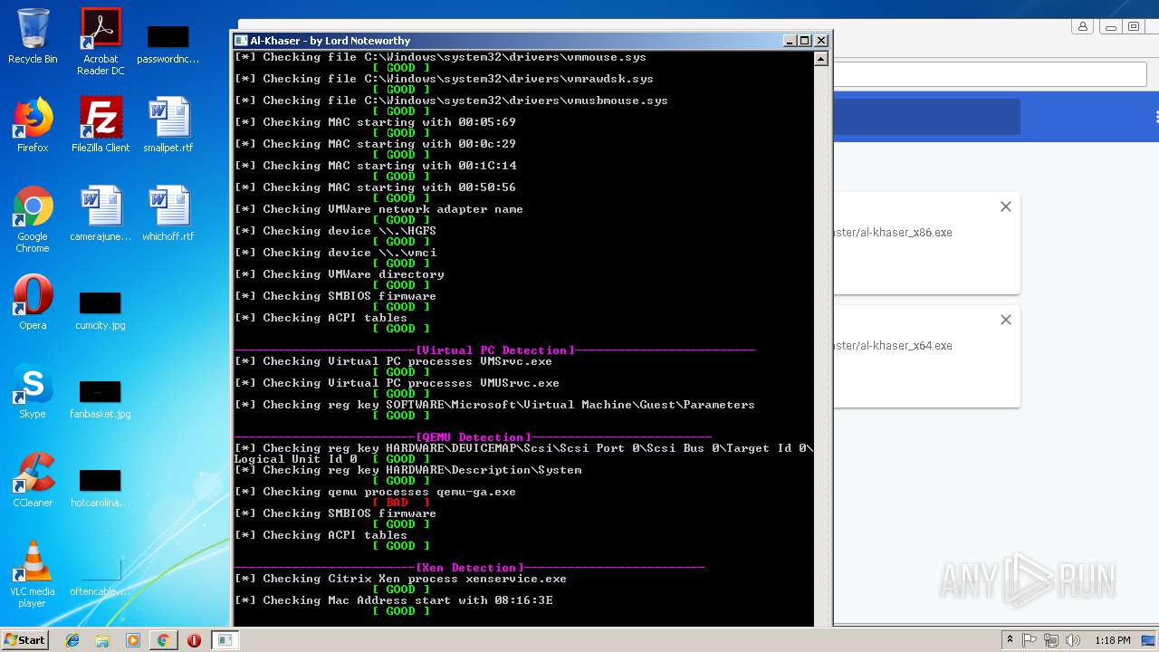
Task: Select the camerajune document on the desktop
Action: click(x=101, y=214)
